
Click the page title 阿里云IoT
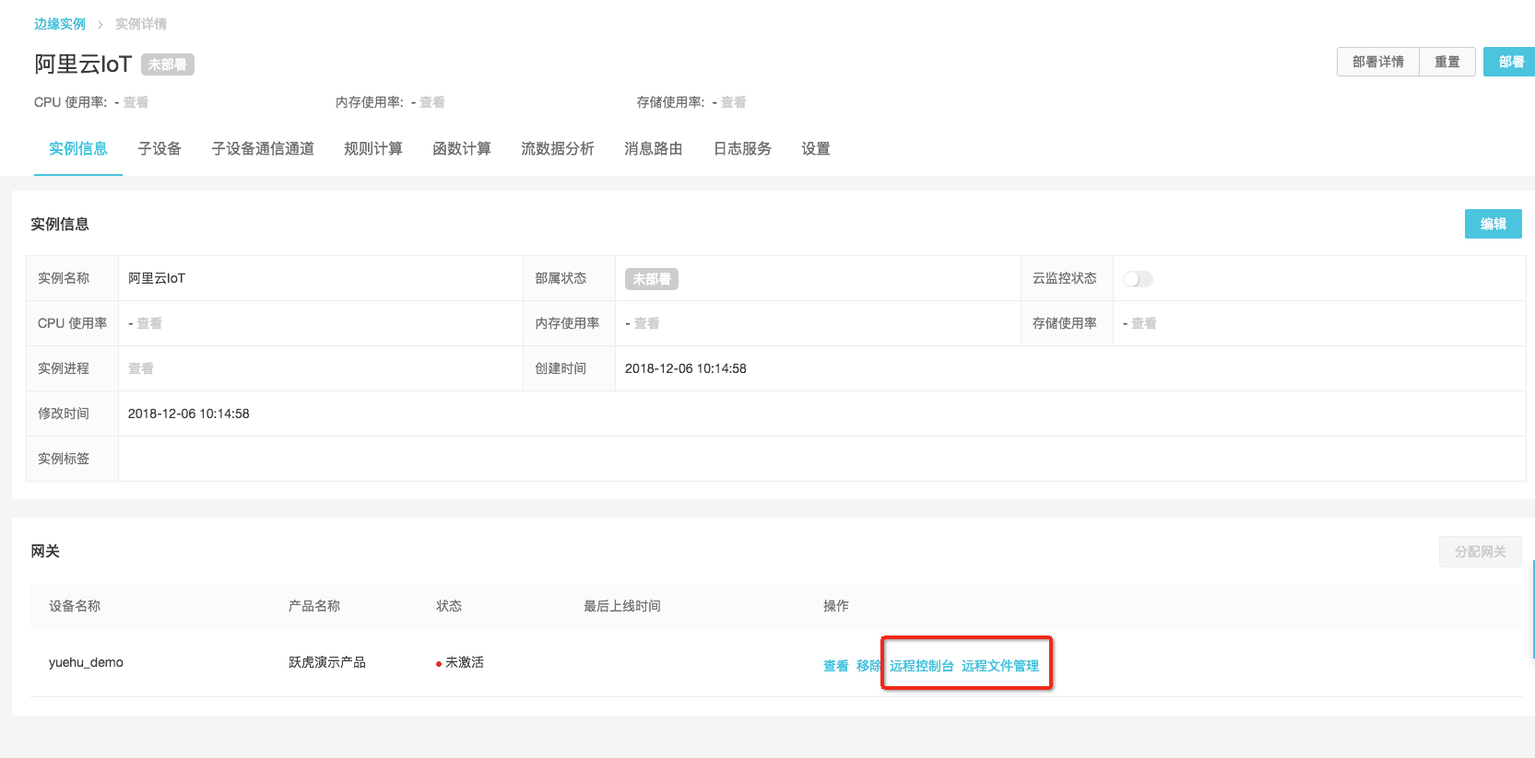tap(83, 64)
